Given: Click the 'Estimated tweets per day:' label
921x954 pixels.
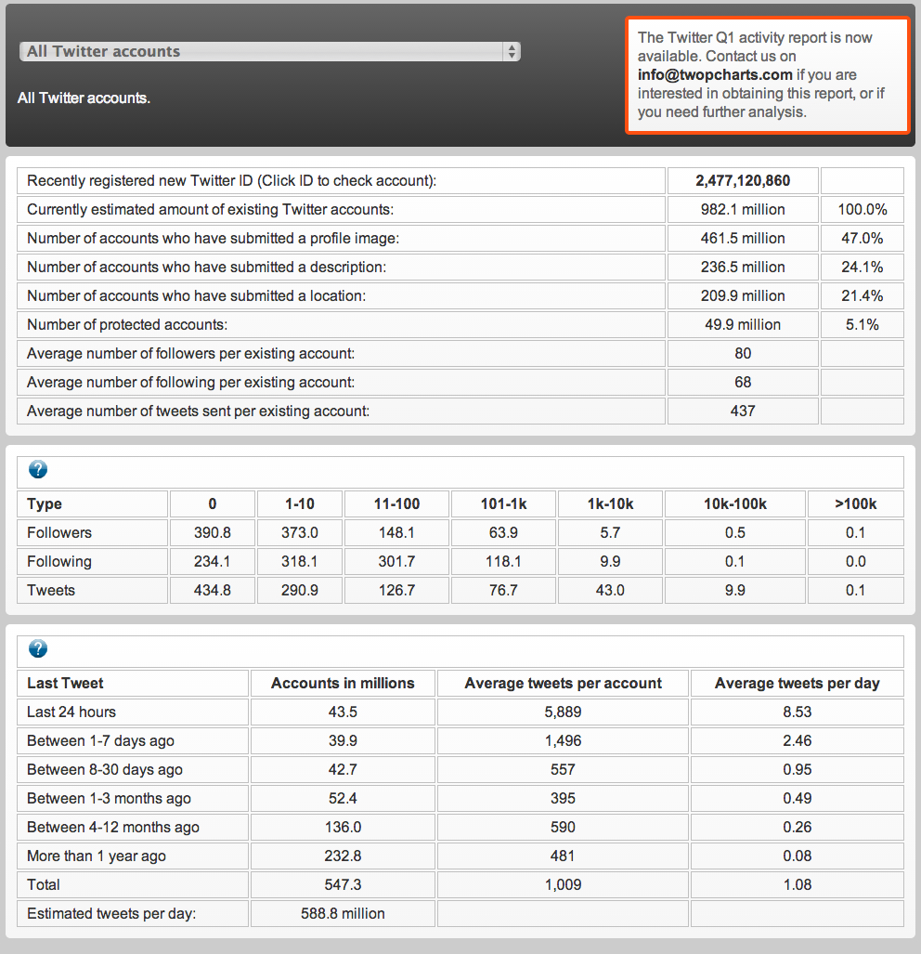Looking at the screenshot, I should pos(111,914).
